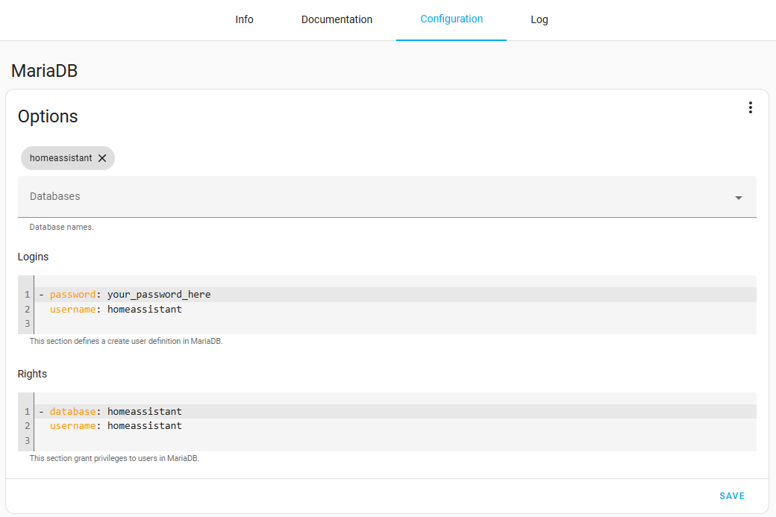Click the Rights section label
Screen dimensions: 776x517
coord(32,374)
